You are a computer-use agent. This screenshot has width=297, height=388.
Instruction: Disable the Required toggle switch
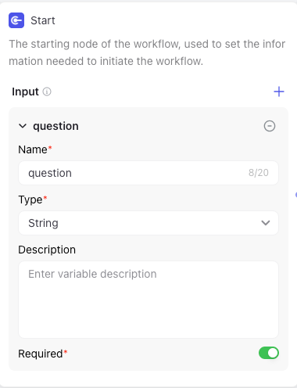269,353
